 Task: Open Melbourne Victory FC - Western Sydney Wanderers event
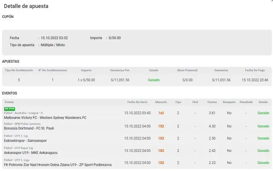45,117
